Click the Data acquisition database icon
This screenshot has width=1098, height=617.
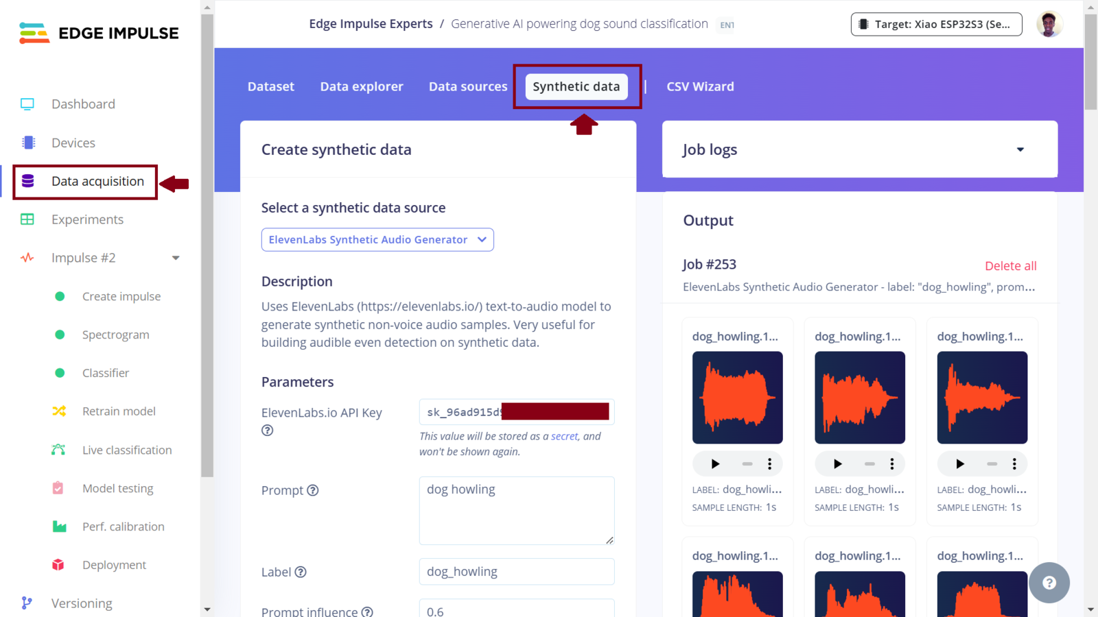click(x=28, y=181)
